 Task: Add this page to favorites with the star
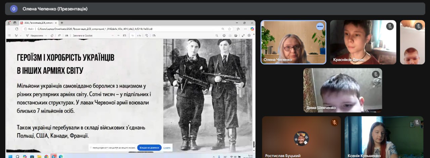(229, 29)
